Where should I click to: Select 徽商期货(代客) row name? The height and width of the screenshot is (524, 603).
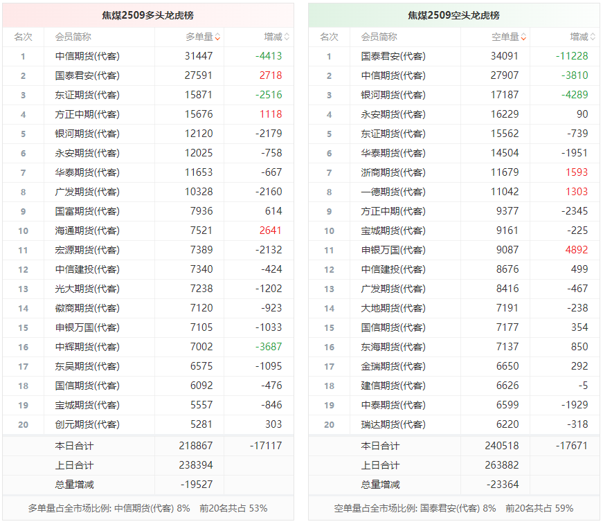tap(87, 308)
